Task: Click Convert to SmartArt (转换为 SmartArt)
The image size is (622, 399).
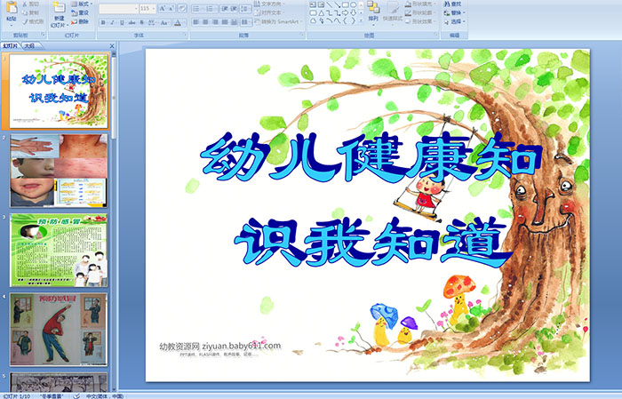Action: 278,21
